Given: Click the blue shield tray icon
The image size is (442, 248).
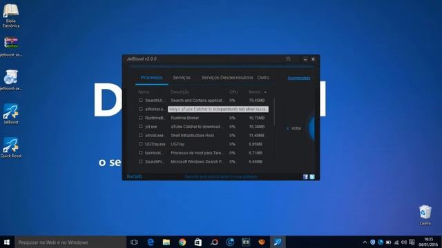Looking at the screenshot, I should [x=373, y=242].
